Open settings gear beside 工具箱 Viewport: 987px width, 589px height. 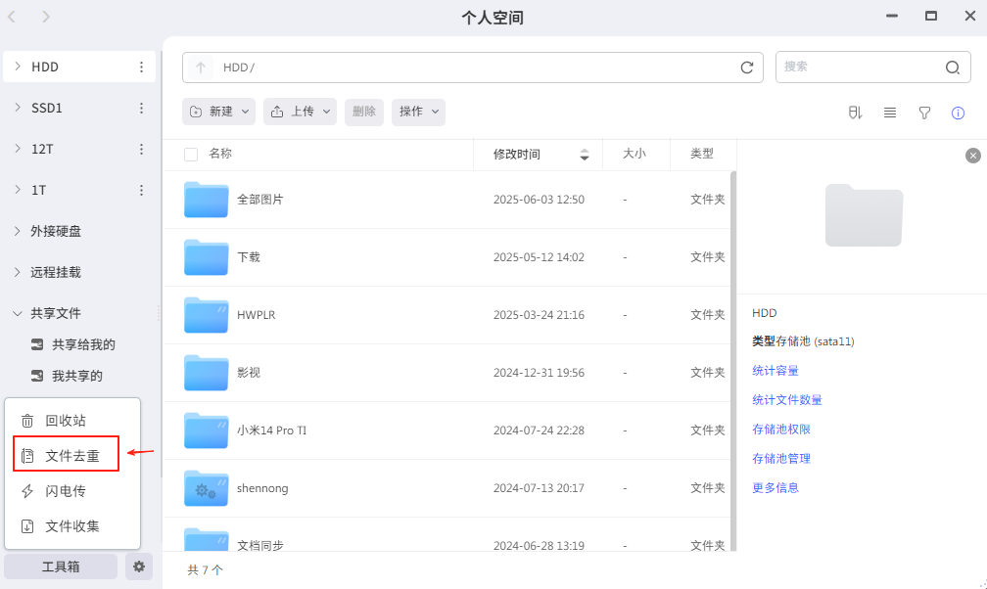[x=139, y=566]
